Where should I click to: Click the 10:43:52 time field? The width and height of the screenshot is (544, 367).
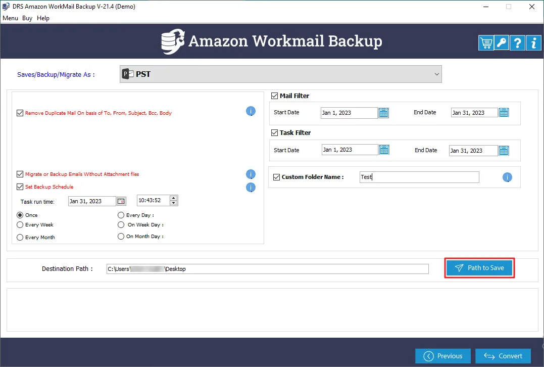153,201
